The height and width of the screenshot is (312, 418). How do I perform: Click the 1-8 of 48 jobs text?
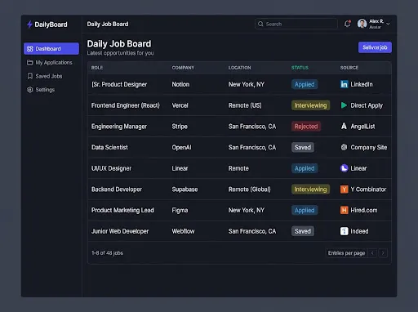107,253
